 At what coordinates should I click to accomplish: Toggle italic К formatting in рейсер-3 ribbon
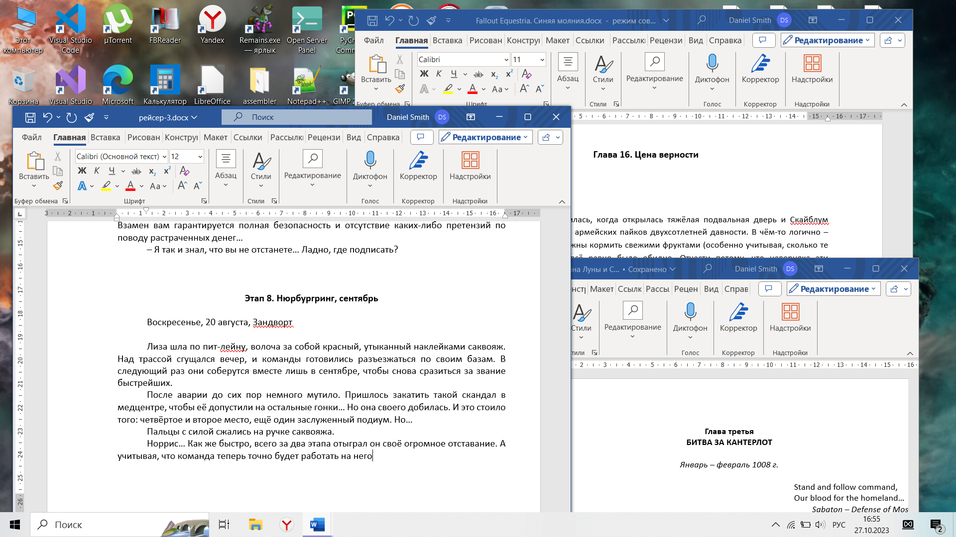tap(97, 171)
